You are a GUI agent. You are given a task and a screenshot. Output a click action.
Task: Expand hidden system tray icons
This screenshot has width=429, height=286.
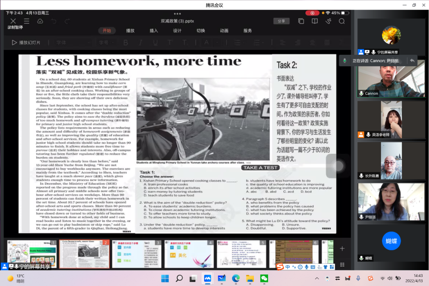pos(317,278)
